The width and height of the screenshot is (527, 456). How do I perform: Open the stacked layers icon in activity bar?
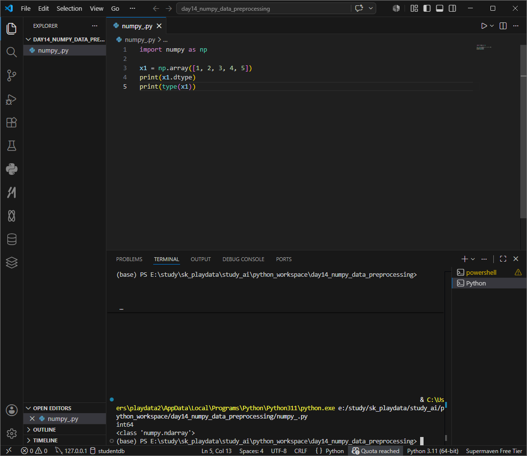[11, 263]
